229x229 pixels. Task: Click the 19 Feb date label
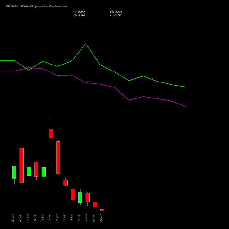[x=79, y=218]
